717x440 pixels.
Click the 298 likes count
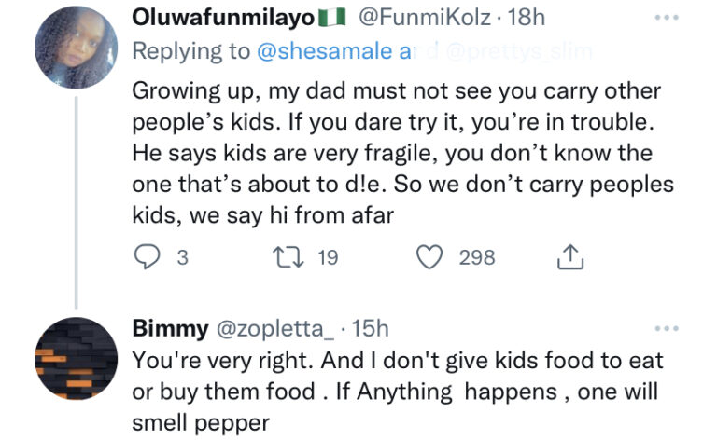[476, 257]
